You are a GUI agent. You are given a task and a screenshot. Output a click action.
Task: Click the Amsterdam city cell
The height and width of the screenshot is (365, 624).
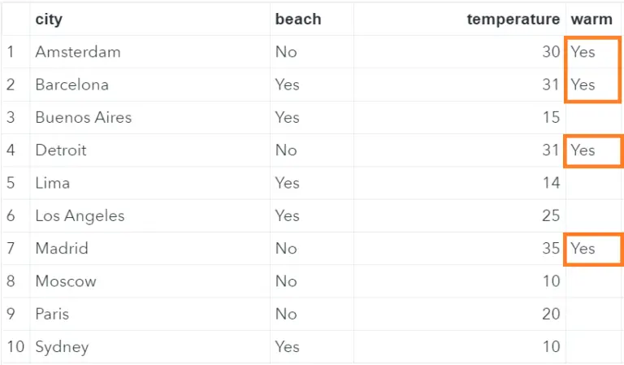78,52
